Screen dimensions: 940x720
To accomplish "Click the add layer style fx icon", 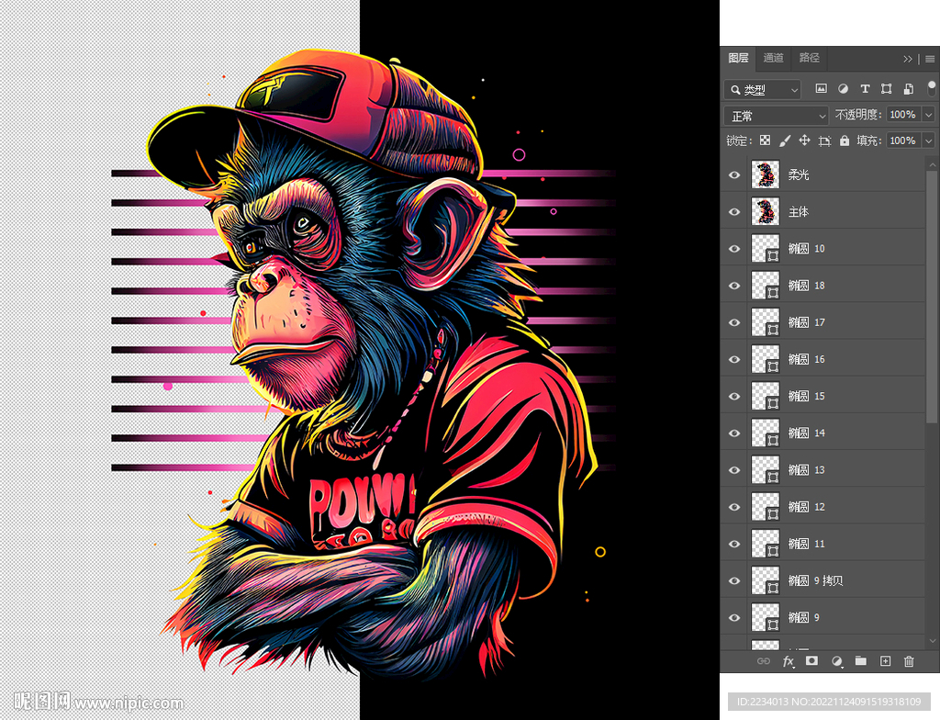I will tap(788, 661).
